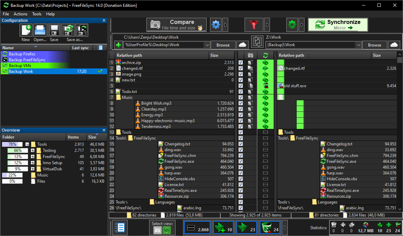The image size is (403, 236).
Task: Click the delete action icon for row 5
Action: point(265,86)
